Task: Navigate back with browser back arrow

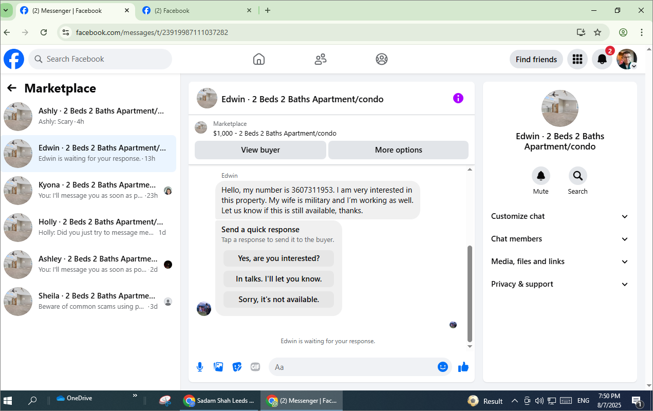Action: [7, 32]
